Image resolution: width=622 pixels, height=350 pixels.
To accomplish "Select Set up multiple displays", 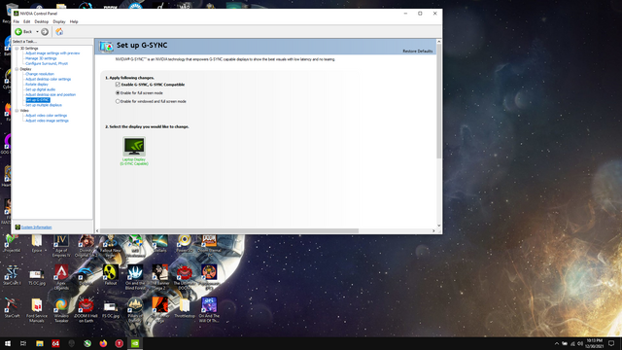I will tap(44, 105).
